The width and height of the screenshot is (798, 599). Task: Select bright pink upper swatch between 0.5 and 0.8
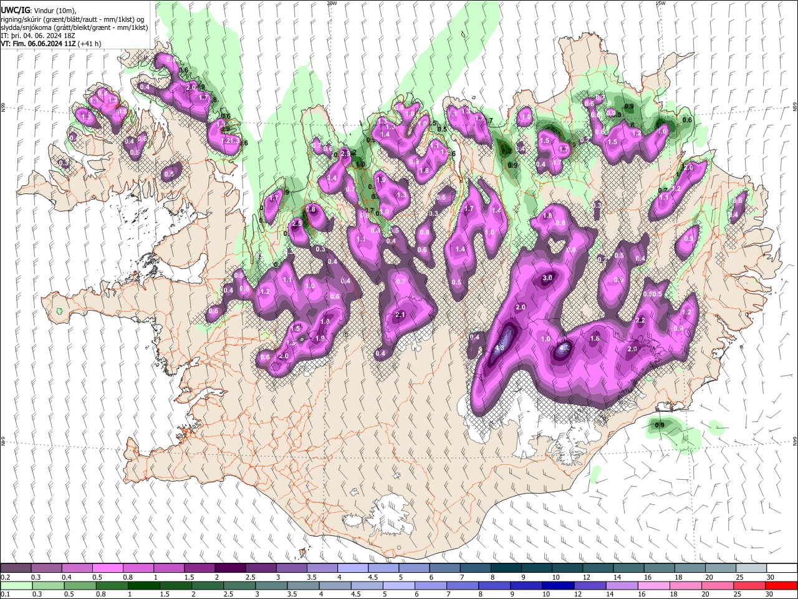(x=107, y=568)
